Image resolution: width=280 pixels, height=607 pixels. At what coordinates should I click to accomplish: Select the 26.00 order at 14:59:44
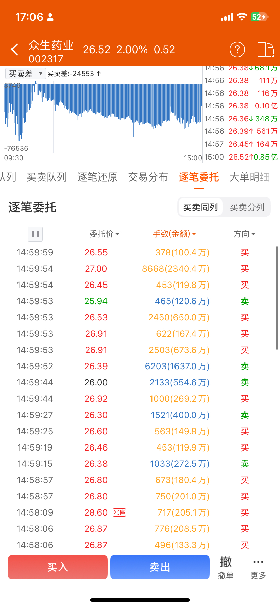(x=140, y=382)
